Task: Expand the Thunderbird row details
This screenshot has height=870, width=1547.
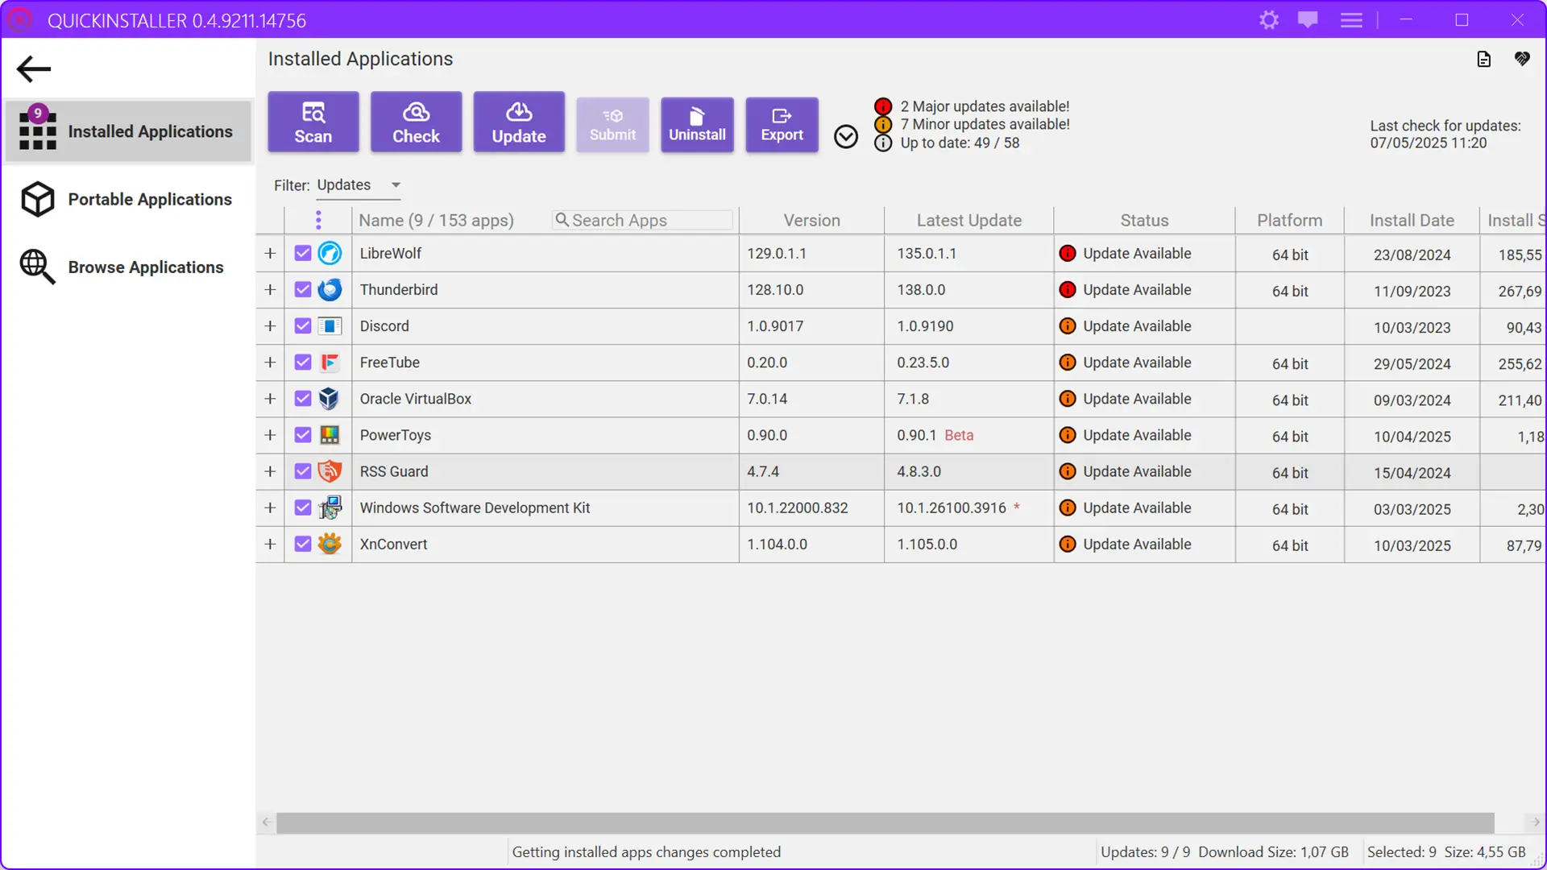Action: click(270, 289)
